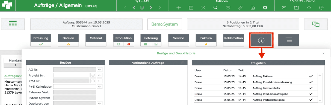Open messages with the envelope icon
This screenshot has height=105, width=331.
pos(284,8)
